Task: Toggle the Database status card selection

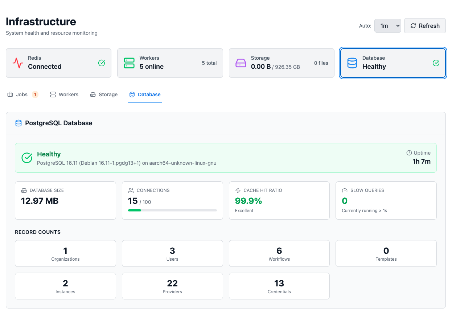Action: pos(393,63)
